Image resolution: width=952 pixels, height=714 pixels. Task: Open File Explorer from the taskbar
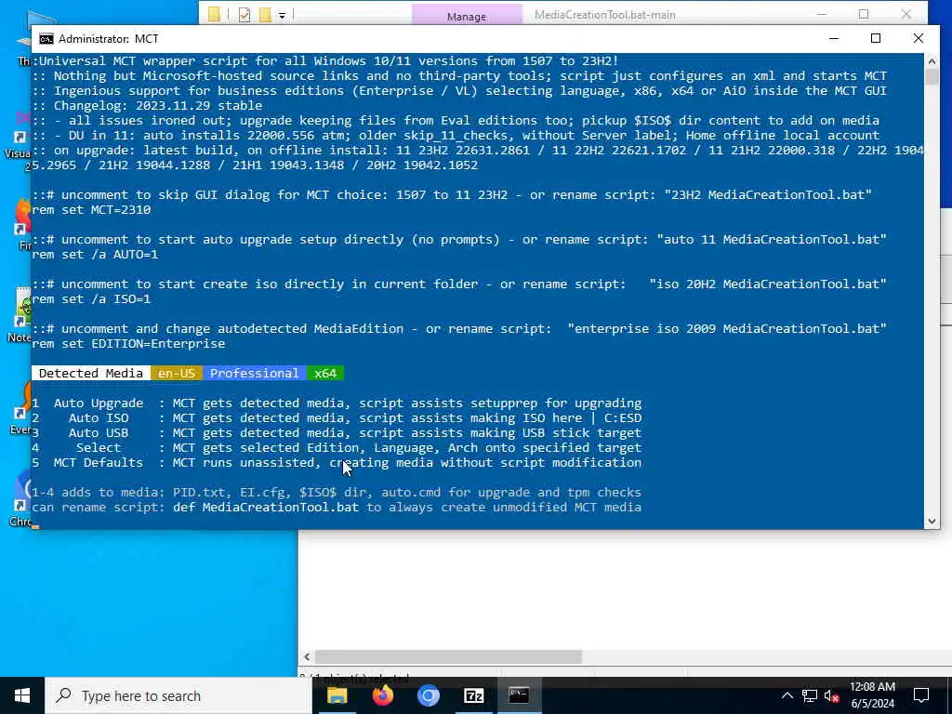pos(337,695)
